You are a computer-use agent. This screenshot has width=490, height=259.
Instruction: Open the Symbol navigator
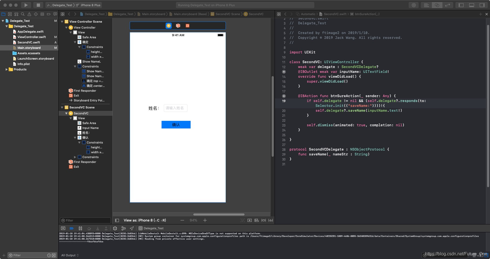tap(16, 14)
